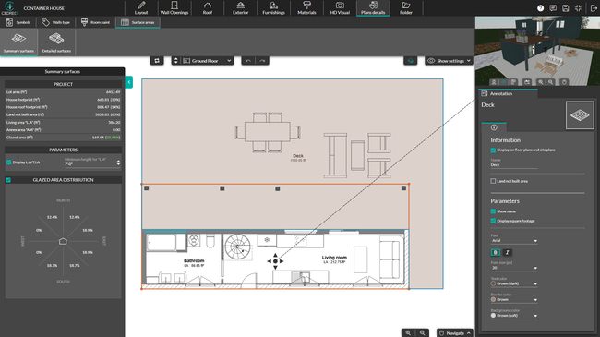The width and height of the screenshot is (600, 337).
Task: Enable the Land not built area checkbox
Action: (493, 181)
